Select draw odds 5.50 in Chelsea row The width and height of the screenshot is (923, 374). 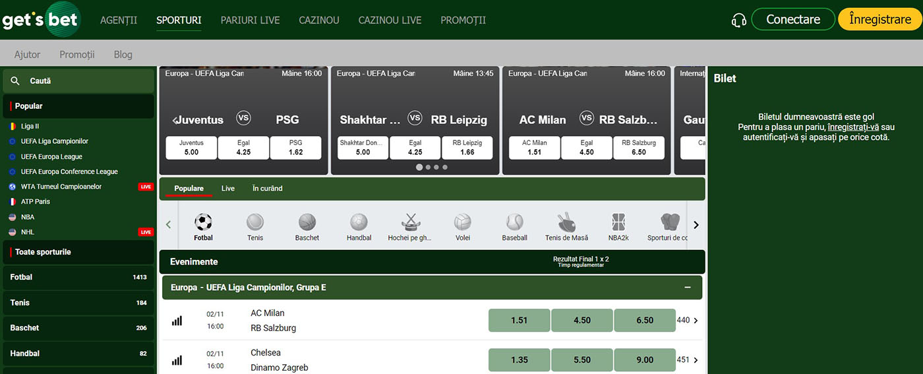582,360
